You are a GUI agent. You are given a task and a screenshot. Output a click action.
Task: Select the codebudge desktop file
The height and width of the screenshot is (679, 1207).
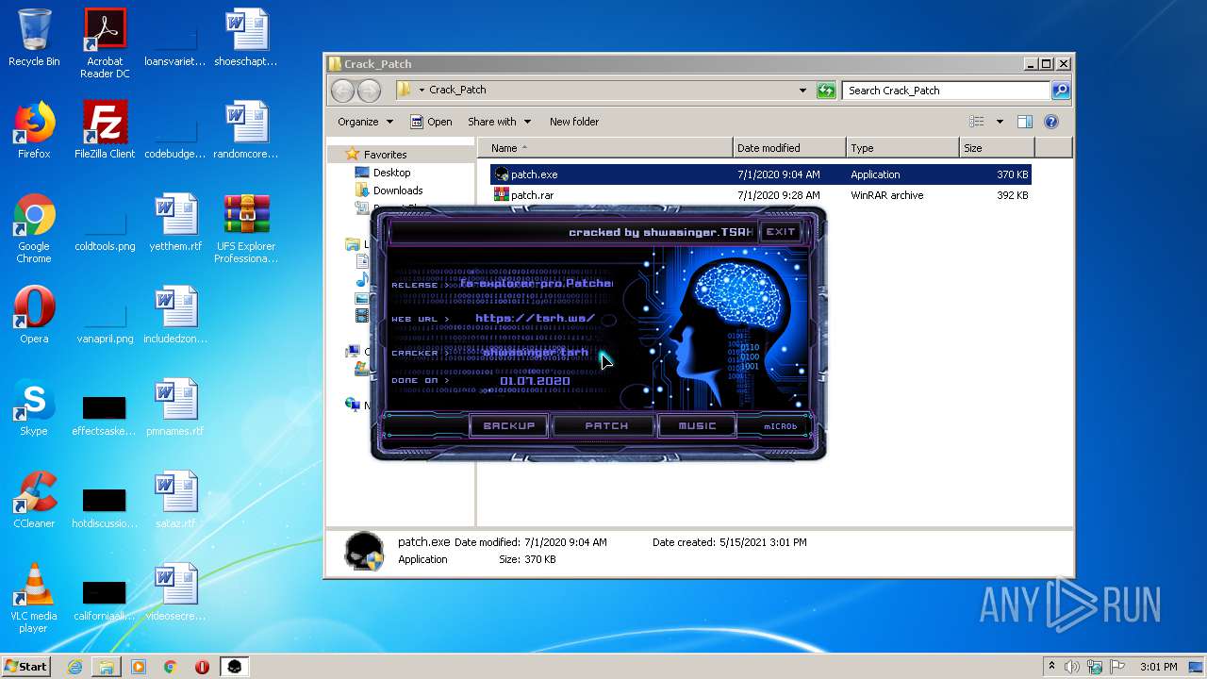click(x=175, y=136)
